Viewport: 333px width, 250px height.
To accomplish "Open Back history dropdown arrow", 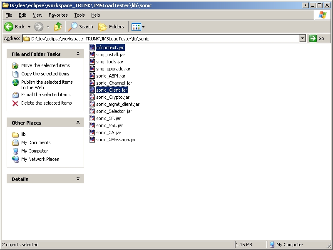I will click(29, 27).
